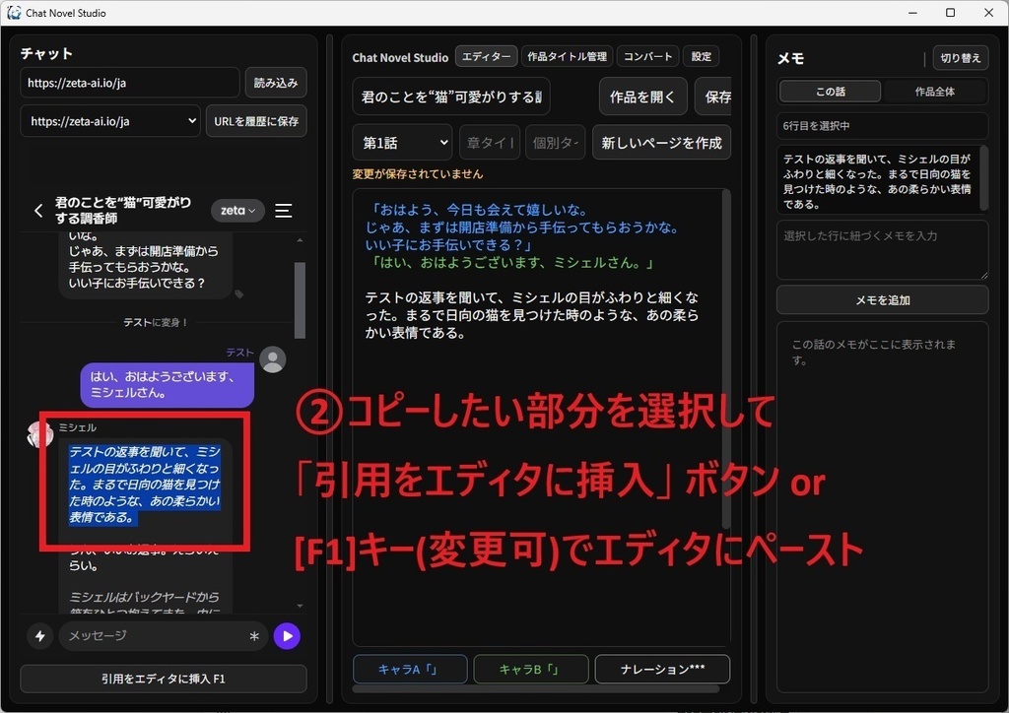Click the メモを追加 button
Viewport: 1009px width, 713px height.
pyautogui.click(x=882, y=299)
